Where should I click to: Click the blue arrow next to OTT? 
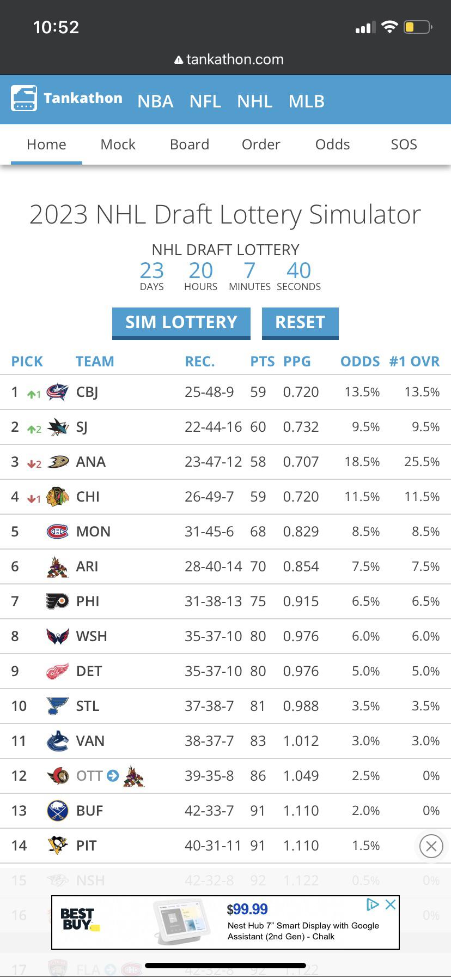113,775
